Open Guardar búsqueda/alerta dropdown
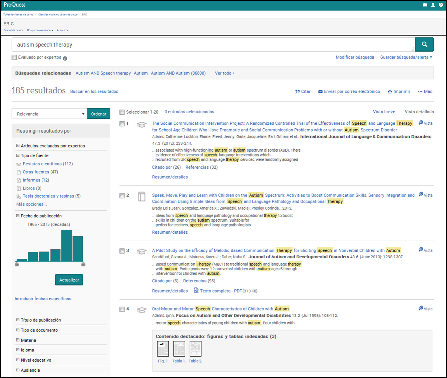 406,57
